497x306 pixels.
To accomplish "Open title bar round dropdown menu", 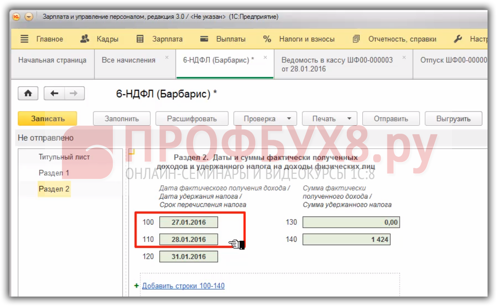I will pos(29,17).
